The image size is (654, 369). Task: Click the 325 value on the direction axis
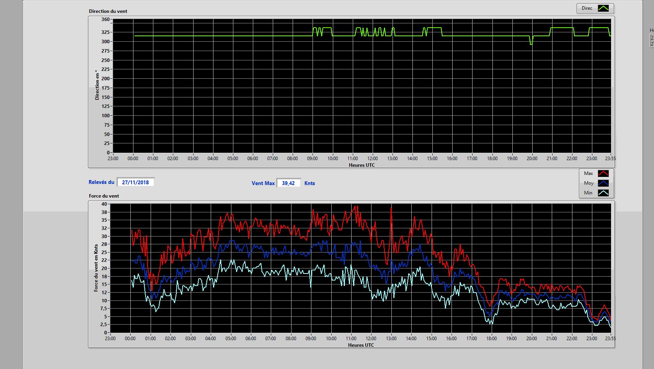pyautogui.click(x=105, y=32)
